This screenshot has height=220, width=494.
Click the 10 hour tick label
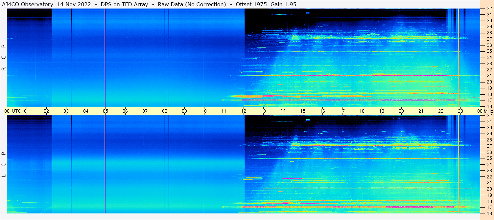pyautogui.click(x=204, y=111)
